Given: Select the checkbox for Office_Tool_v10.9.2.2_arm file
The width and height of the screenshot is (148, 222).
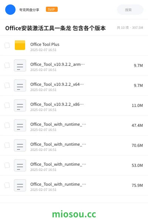Looking at the screenshot, I should 7,65.
